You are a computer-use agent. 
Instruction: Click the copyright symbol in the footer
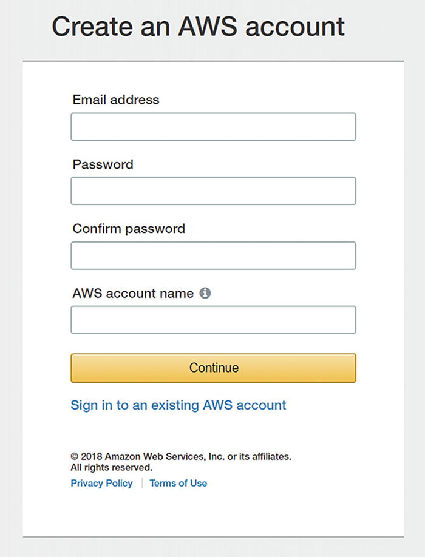(x=75, y=456)
